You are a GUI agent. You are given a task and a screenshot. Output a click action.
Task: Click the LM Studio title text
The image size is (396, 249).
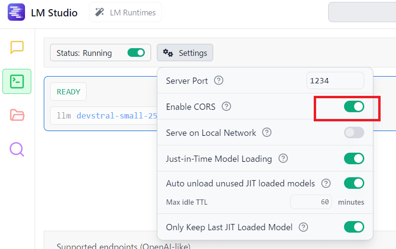click(54, 13)
